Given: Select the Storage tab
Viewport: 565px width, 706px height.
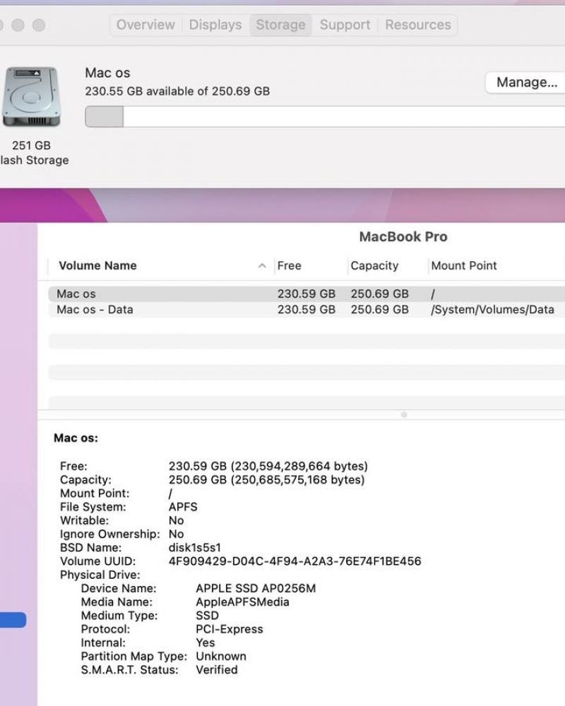Looking at the screenshot, I should pyautogui.click(x=280, y=25).
